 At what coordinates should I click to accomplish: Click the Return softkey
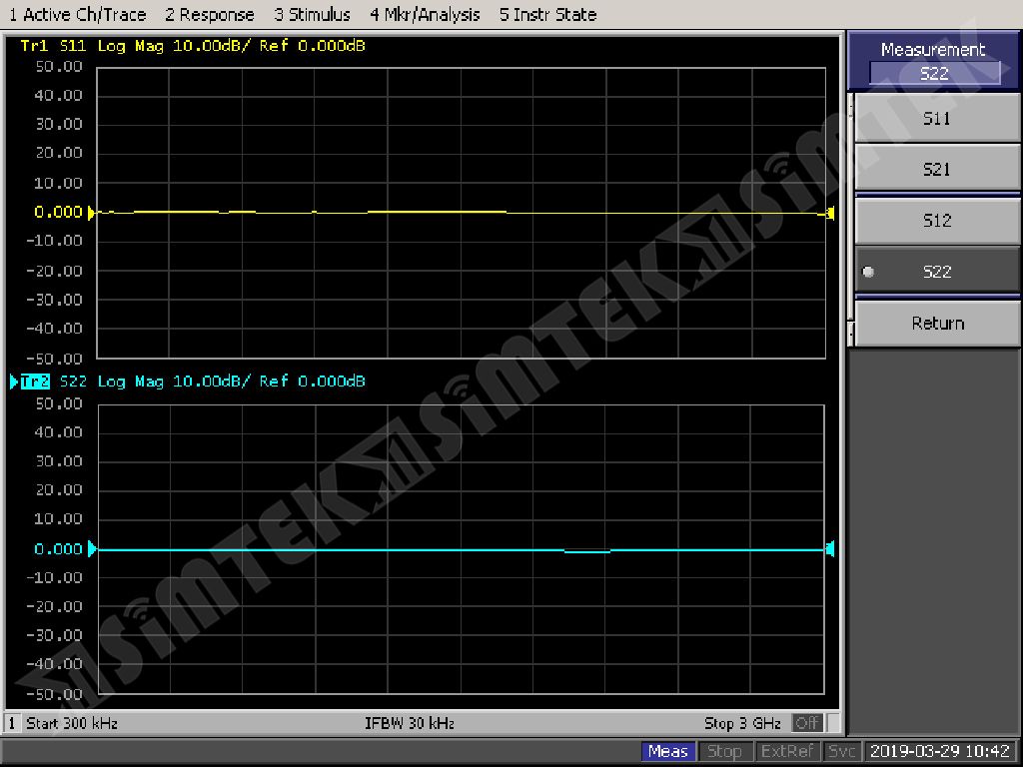[937, 323]
